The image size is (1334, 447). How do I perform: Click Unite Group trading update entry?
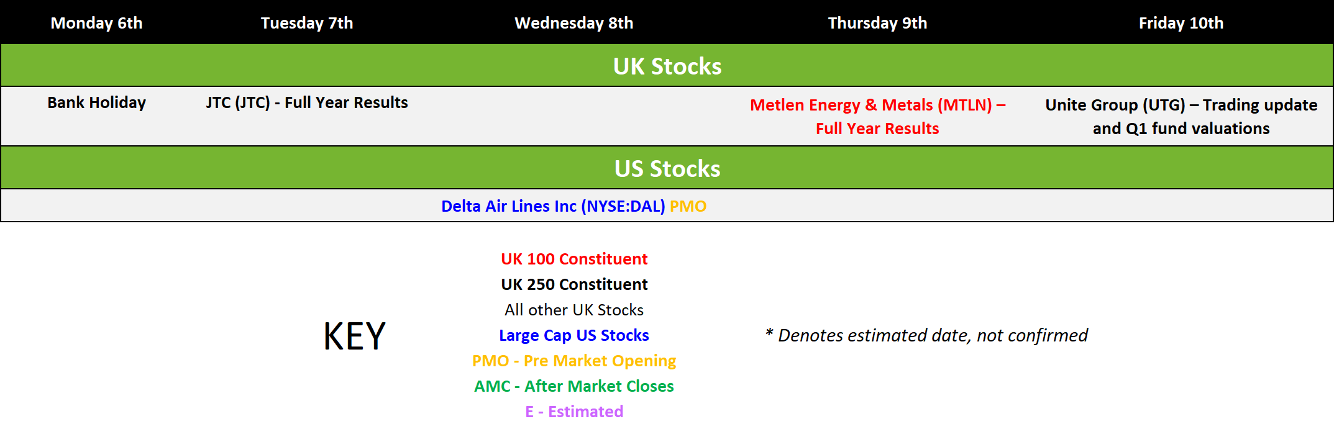pos(1181,117)
